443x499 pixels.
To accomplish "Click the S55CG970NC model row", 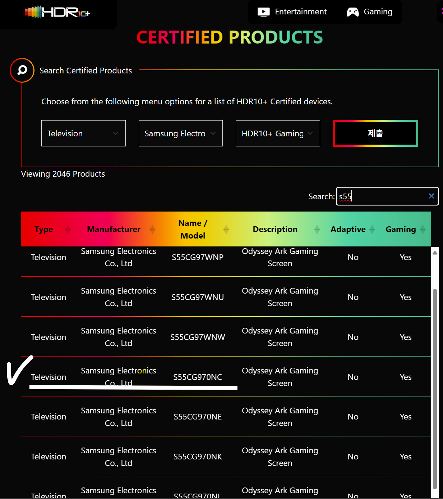I will pyautogui.click(x=198, y=377).
